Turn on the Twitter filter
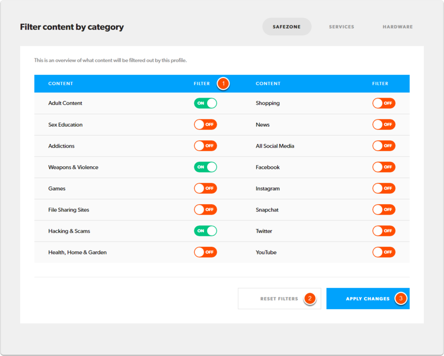This screenshot has width=444, height=356. click(383, 231)
